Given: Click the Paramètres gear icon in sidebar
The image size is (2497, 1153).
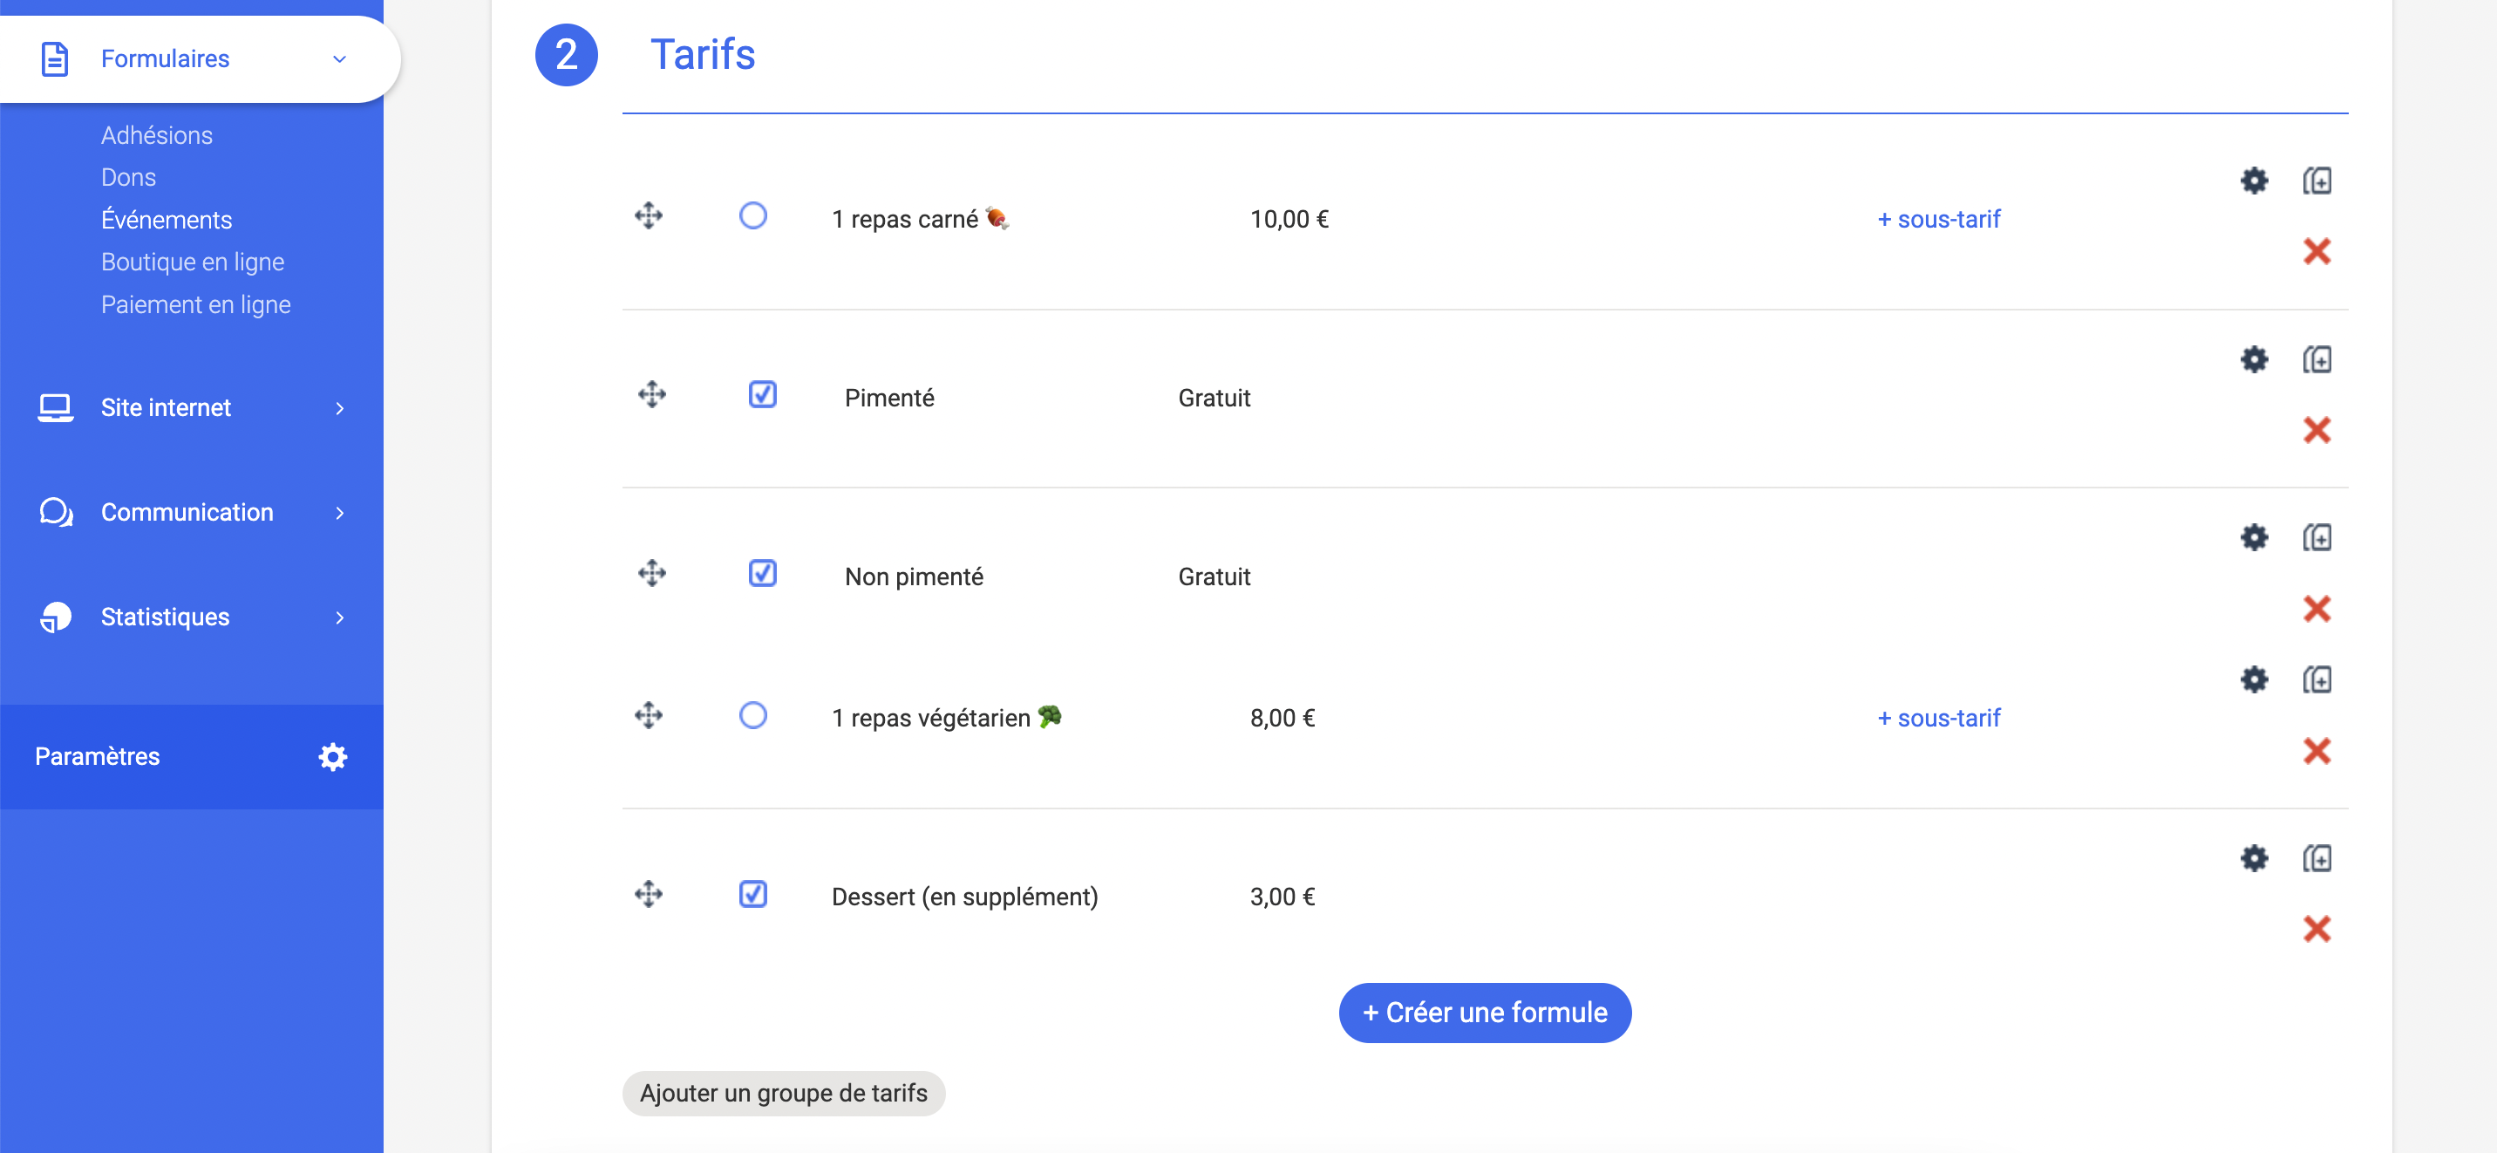Looking at the screenshot, I should 332,757.
